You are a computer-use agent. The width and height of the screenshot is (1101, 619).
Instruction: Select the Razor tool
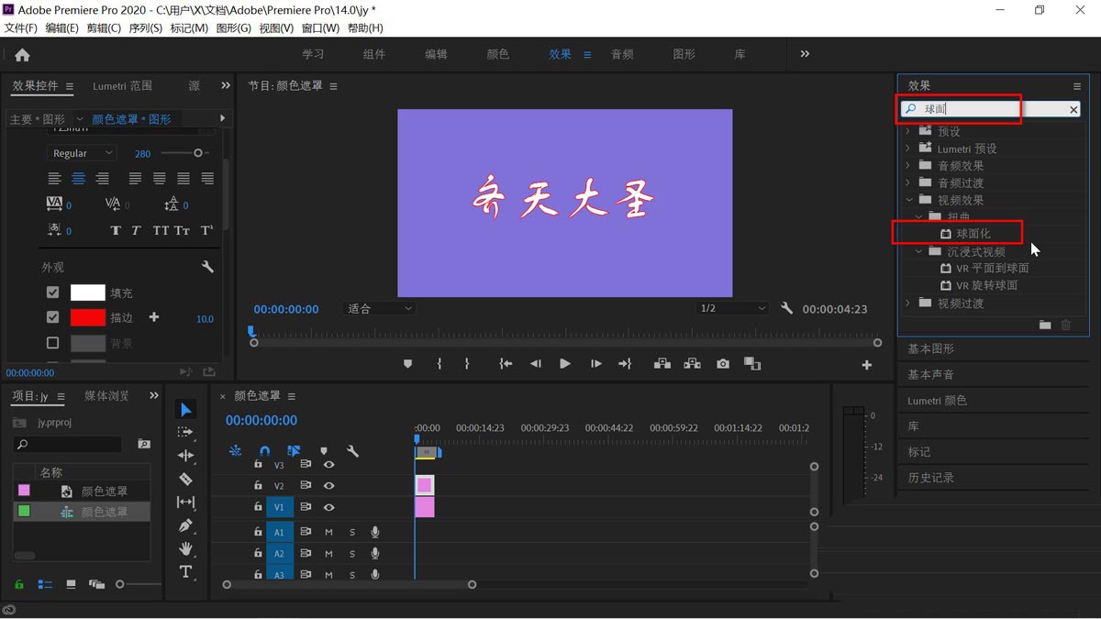click(185, 479)
